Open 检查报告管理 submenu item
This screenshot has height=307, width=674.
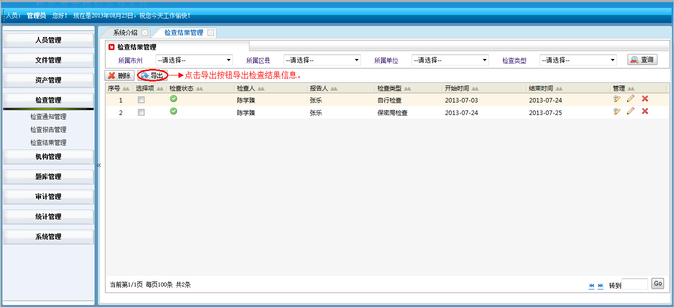pyautogui.click(x=48, y=130)
